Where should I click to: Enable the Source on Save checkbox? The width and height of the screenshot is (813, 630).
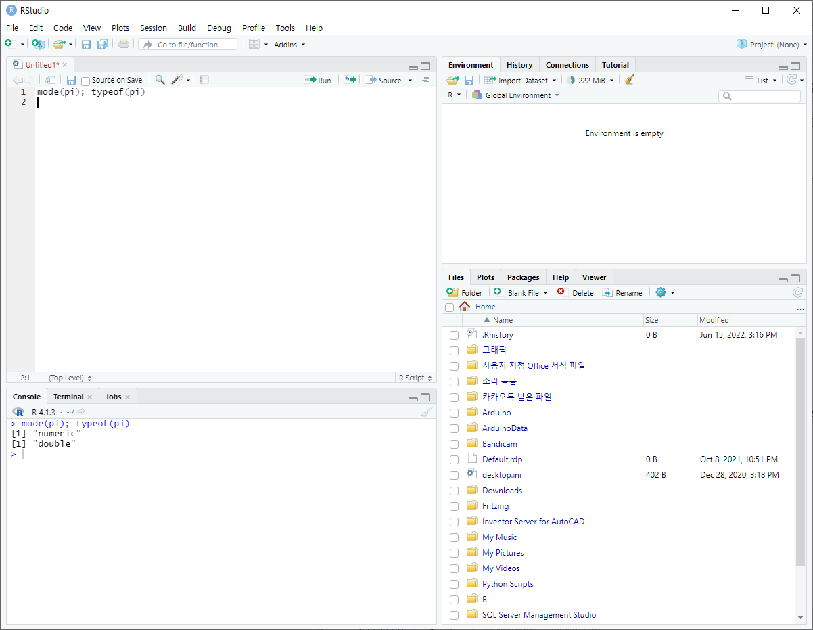pyautogui.click(x=85, y=81)
